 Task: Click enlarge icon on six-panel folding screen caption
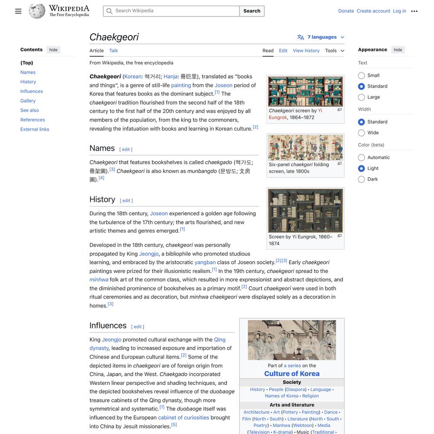pyautogui.click(x=339, y=164)
